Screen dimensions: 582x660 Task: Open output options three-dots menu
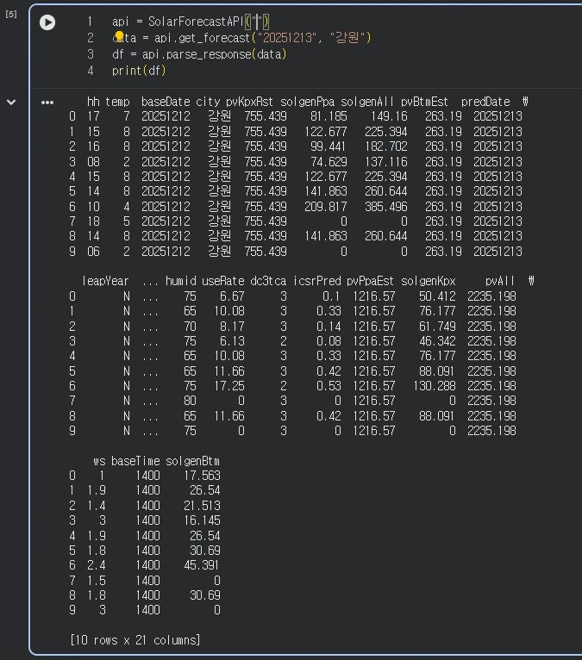(47, 103)
